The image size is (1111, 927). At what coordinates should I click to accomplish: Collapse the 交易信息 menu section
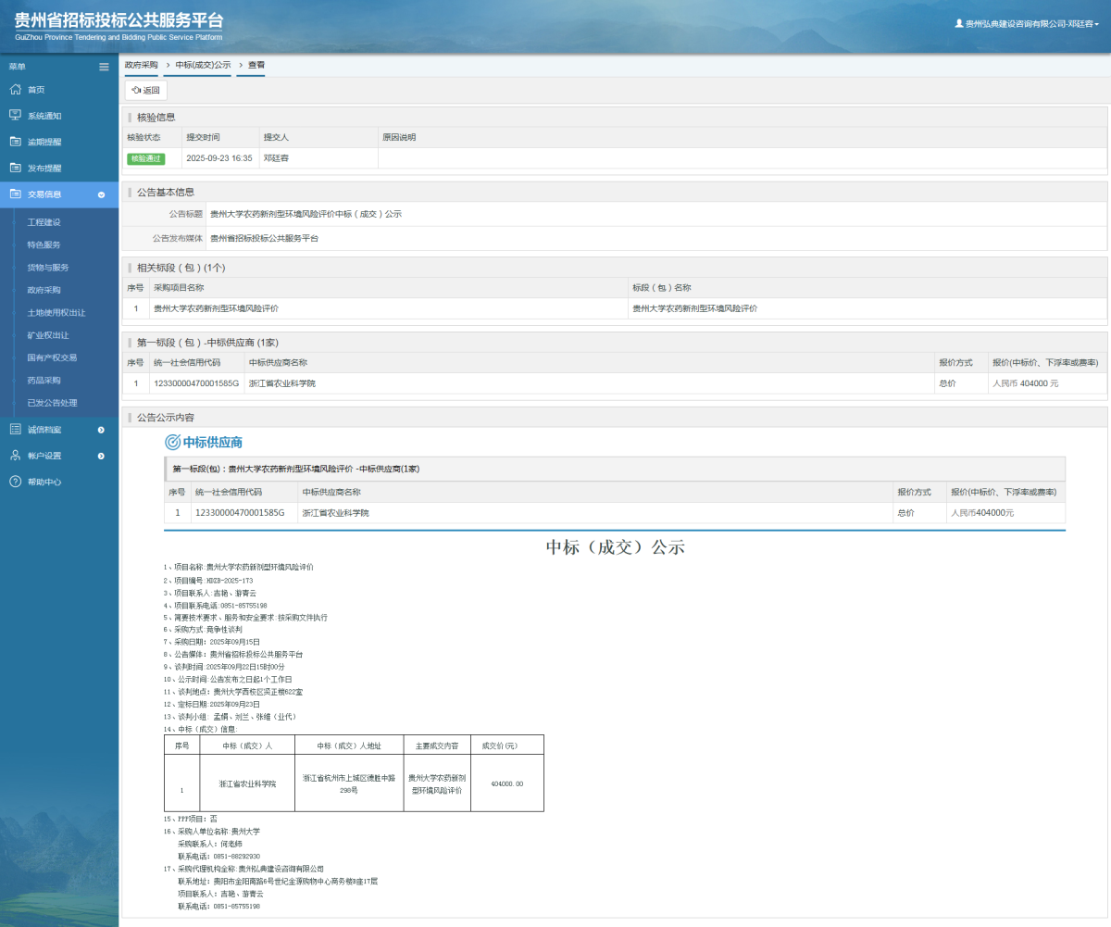click(101, 194)
